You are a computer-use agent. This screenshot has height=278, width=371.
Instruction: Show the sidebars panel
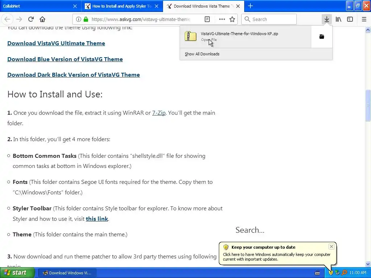(350, 19)
